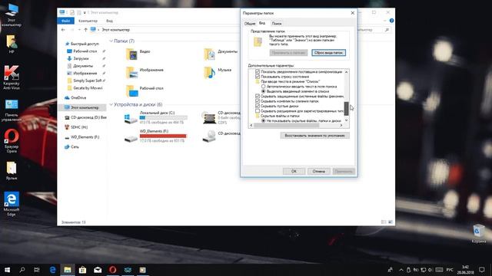Open recent locations dropdown arrow
Screen dimensions: 492x276
click(x=79, y=30)
